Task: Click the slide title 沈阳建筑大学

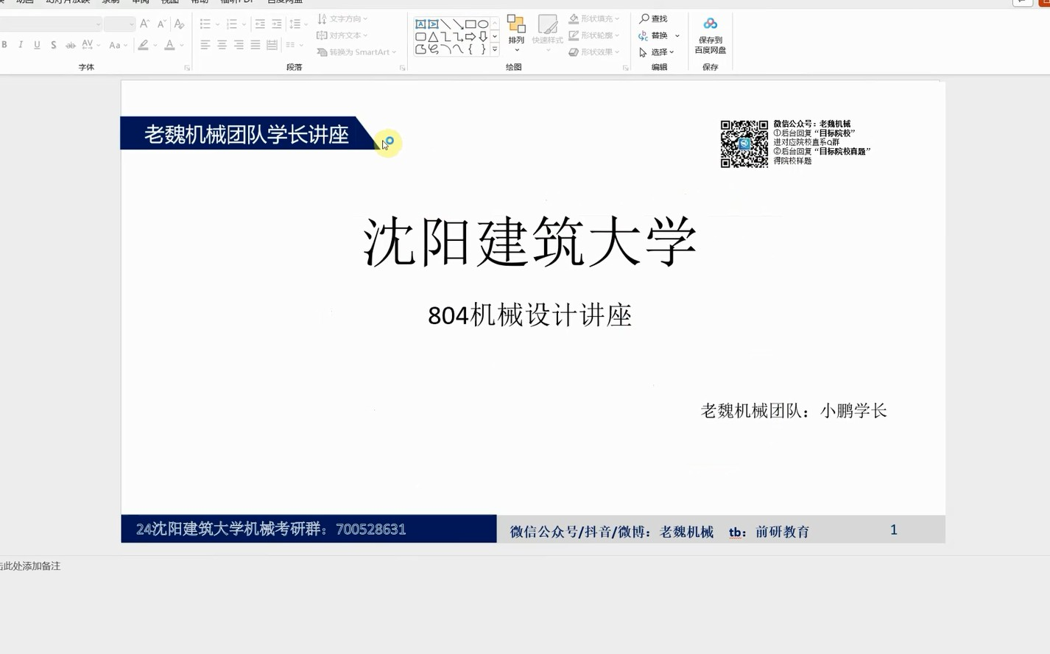Action: coord(530,242)
